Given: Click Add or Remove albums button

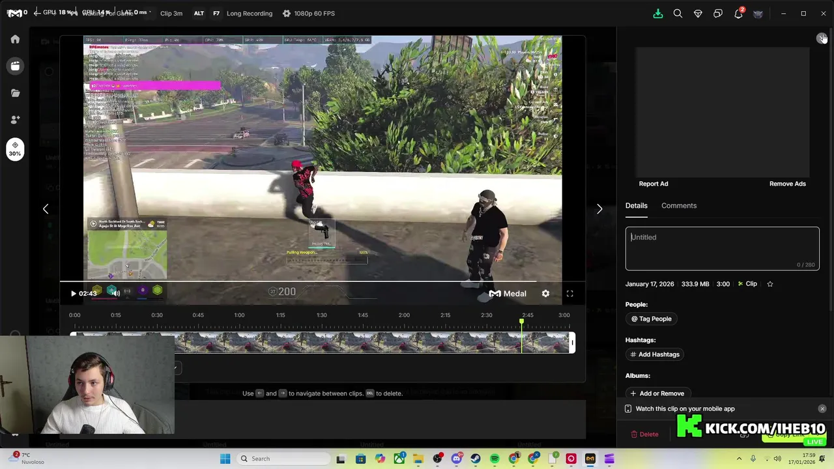Looking at the screenshot, I should point(657,393).
